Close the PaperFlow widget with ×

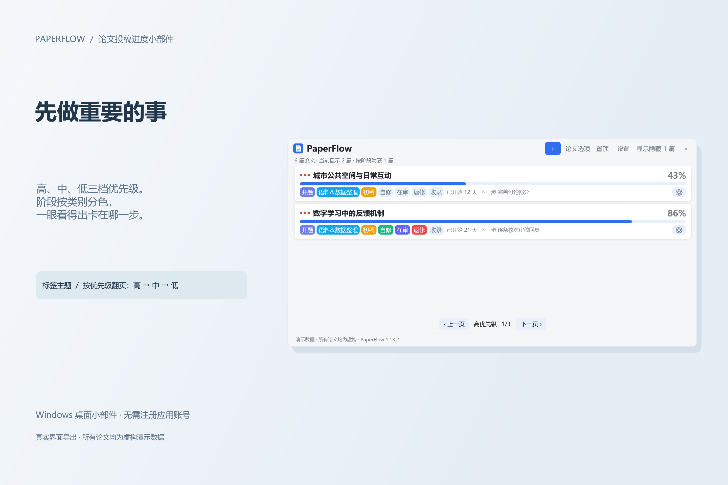686,149
